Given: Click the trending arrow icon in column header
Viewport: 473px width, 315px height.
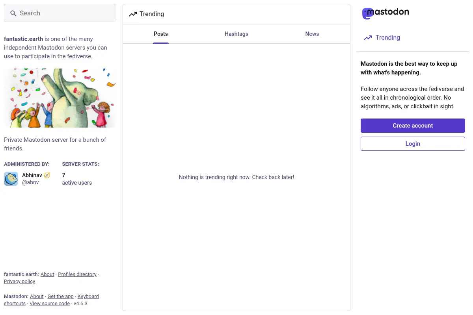Looking at the screenshot, I should [133, 14].
